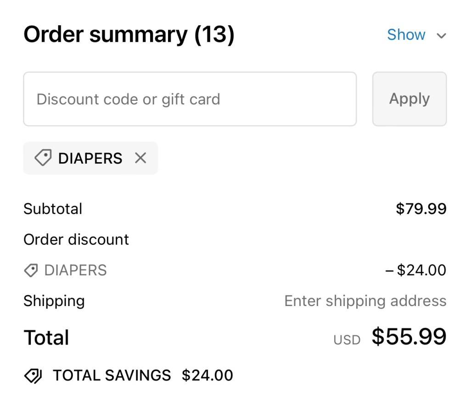The image size is (470, 405).
Task: Click the Subtotal amount $79.99
Action: pos(421,209)
